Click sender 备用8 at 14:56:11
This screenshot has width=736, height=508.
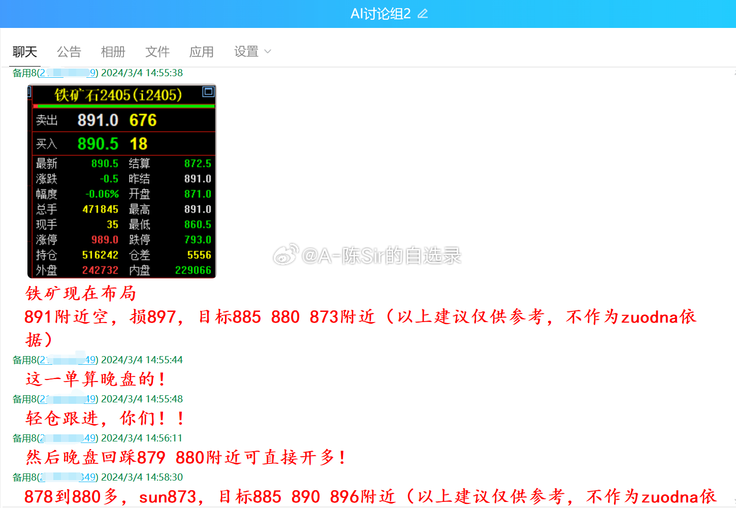point(24,438)
